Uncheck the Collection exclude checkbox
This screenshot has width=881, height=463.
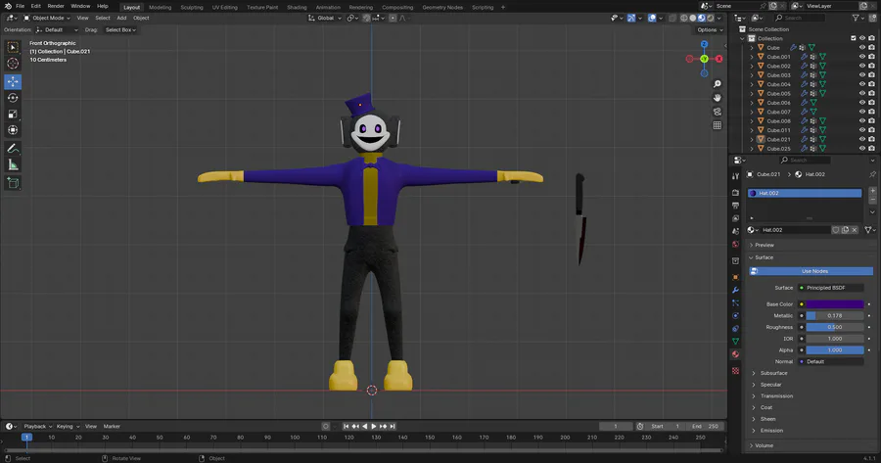click(x=854, y=38)
